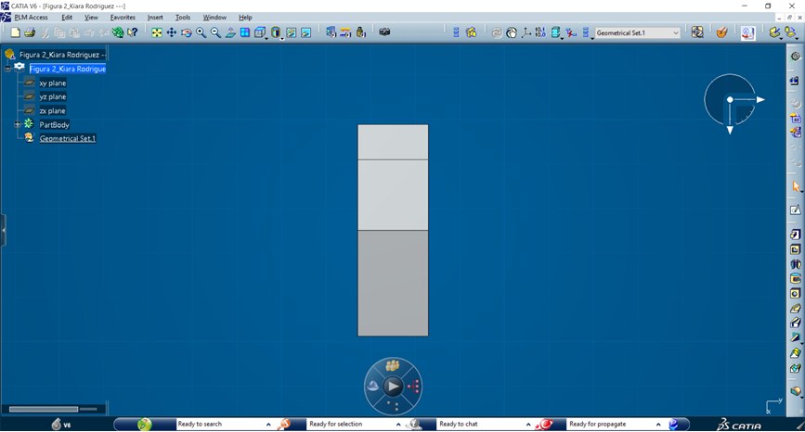This screenshot has height=432, width=805.
Task: Click the 3D part in the viewport
Action: pyautogui.click(x=394, y=231)
